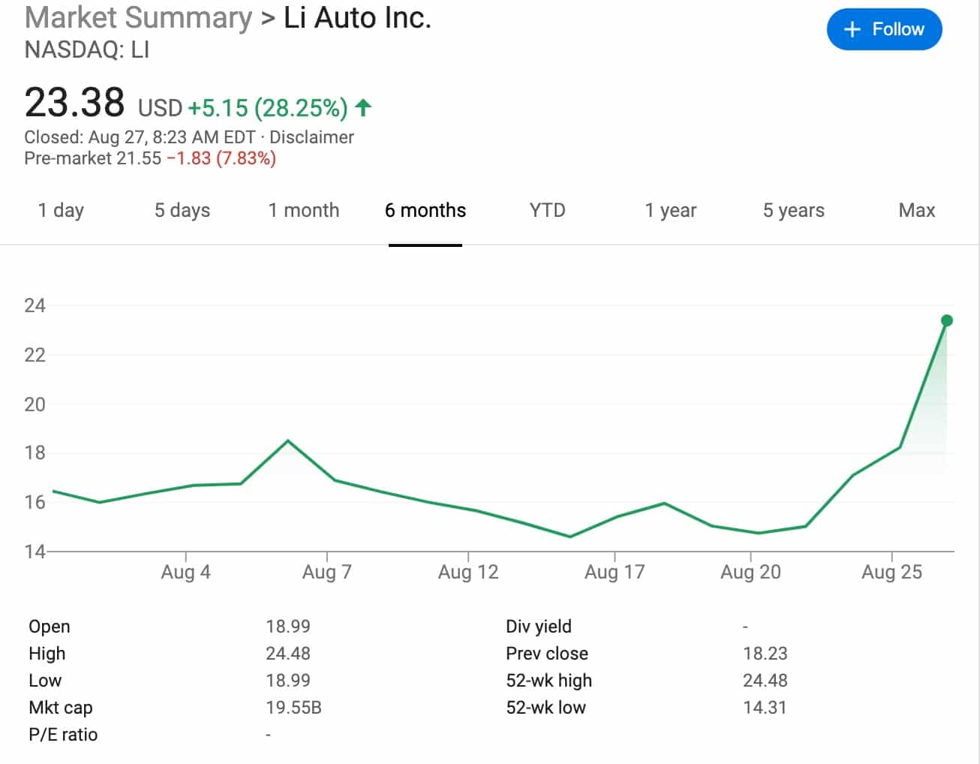Image resolution: width=980 pixels, height=764 pixels.
Task: Click the Li Auto Inc. heading link
Action: point(357,17)
